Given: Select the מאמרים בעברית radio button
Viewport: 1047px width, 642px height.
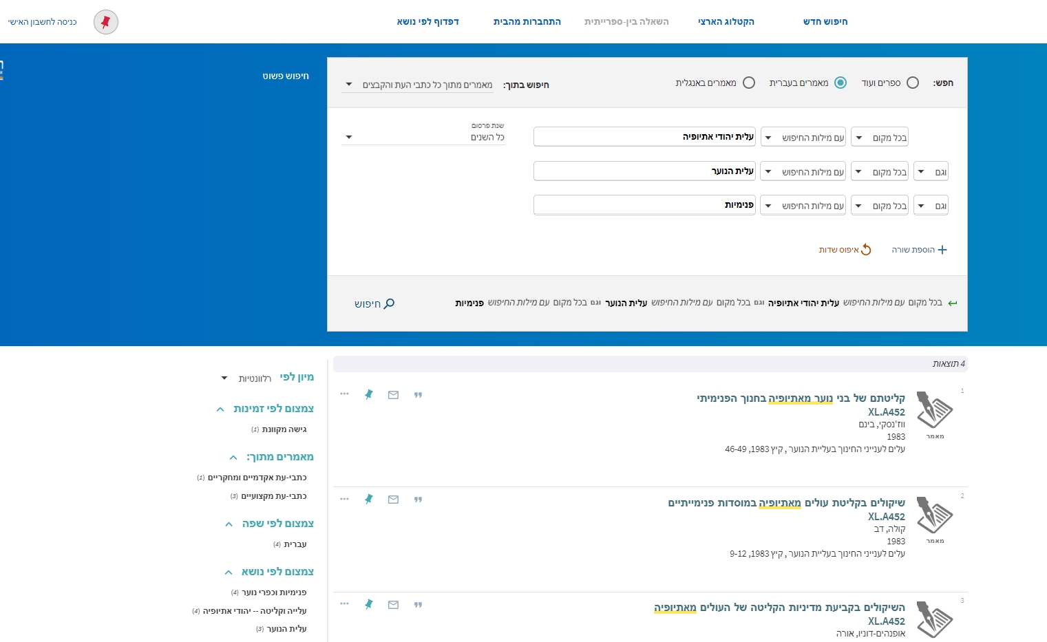Looking at the screenshot, I should click(840, 83).
